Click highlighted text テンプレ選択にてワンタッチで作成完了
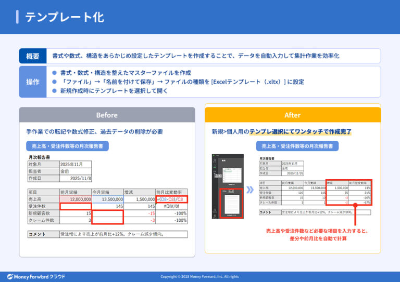400x282 pixels. [x=301, y=131]
